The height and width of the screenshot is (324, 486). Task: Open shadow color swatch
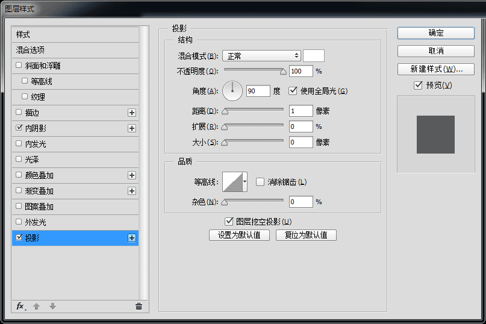(314, 56)
